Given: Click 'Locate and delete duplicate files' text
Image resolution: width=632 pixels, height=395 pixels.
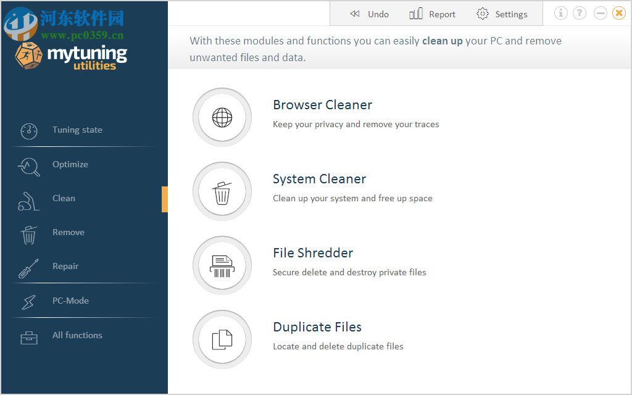Looking at the screenshot, I should pyautogui.click(x=338, y=346).
